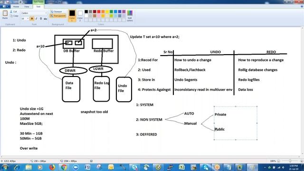Copy selection using the Copy button
Image resolution: width=304 pixels, height=171 pixels.
point(14,16)
